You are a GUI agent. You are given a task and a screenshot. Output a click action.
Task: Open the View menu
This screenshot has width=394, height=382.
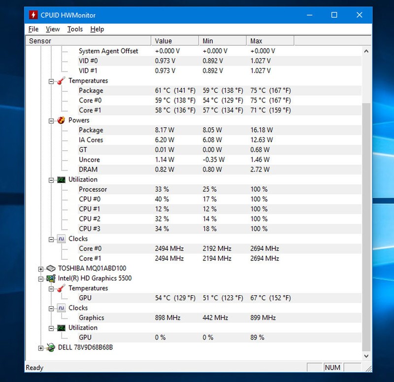53,29
